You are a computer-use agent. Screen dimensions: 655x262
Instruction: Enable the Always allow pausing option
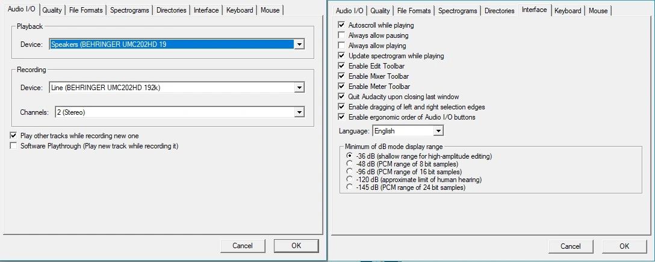[x=342, y=35]
